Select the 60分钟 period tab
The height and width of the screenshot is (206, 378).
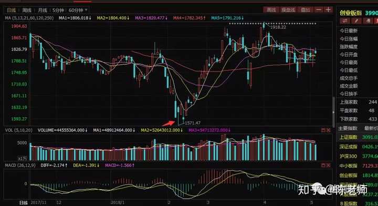pos(76,10)
